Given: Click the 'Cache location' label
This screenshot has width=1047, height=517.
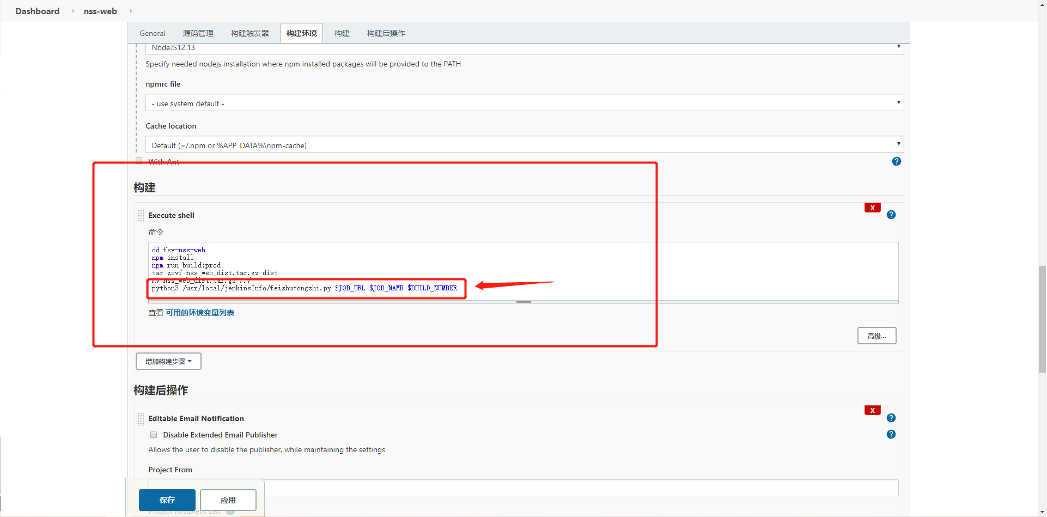Looking at the screenshot, I should click(171, 126).
